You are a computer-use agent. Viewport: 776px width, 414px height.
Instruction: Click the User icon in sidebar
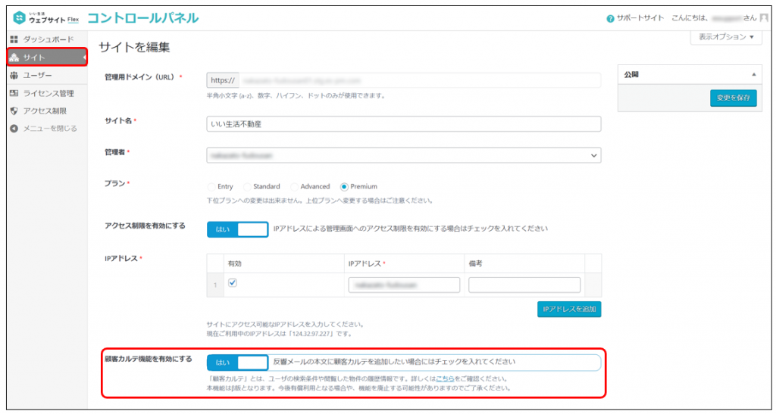(14, 76)
